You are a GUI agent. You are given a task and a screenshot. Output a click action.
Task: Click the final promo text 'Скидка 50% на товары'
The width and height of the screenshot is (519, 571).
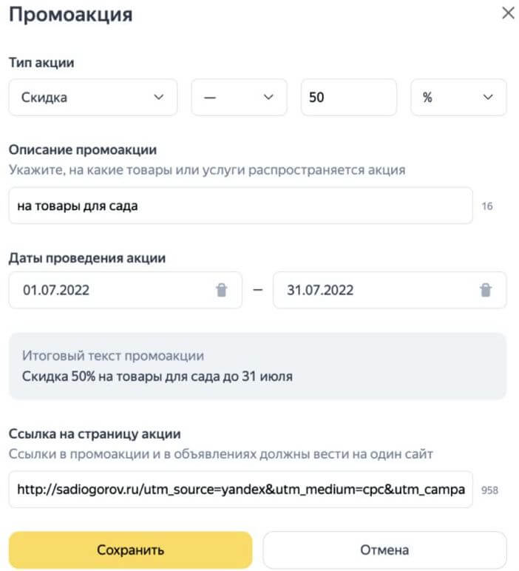click(157, 376)
